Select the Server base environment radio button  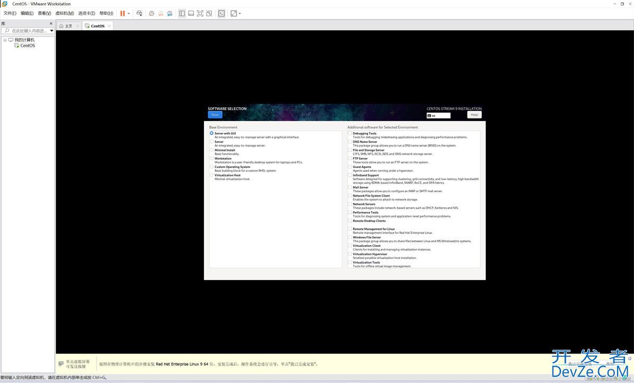click(x=212, y=142)
